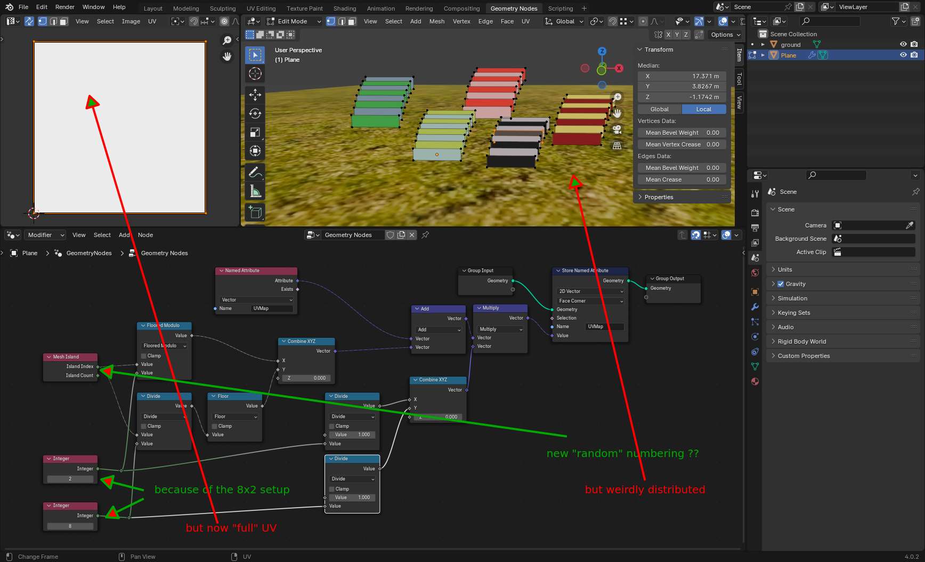Click the Plane breadcrumb in node editor
Image resolution: width=925 pixels, height=562 pixels.
30,253
